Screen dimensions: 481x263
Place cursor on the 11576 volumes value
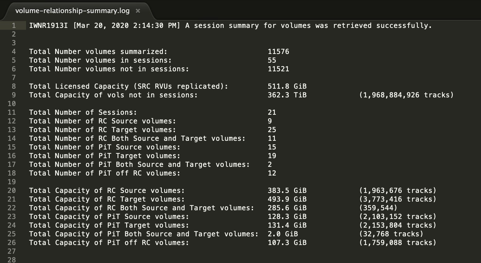[x=278, y=51]
